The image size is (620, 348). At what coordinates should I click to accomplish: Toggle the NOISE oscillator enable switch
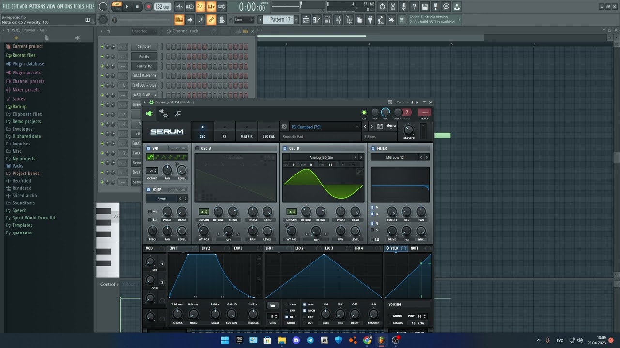pos(149,190)
